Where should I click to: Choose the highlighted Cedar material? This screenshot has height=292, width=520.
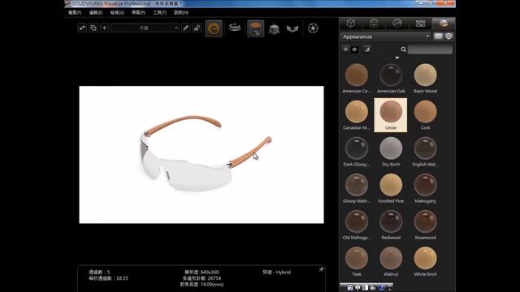391,115
